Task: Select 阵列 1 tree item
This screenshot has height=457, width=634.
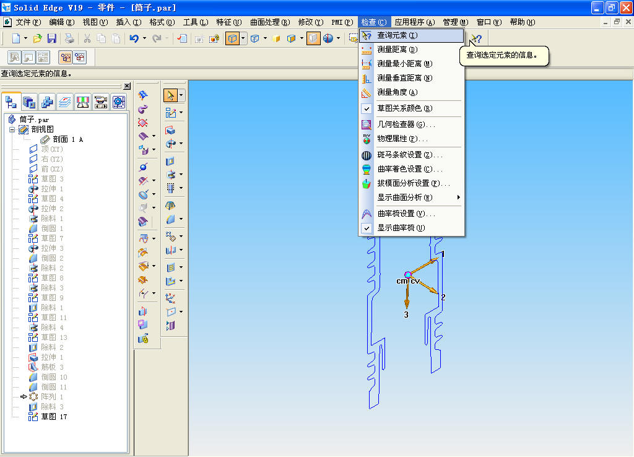Action: point(52,397)
